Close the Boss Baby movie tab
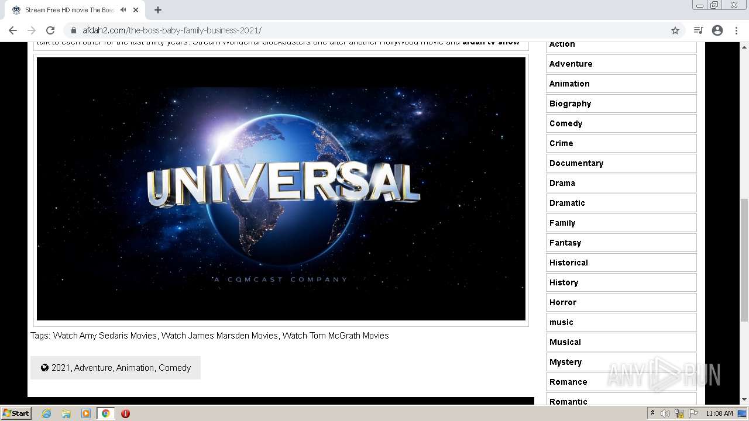This screenshot has height=421, width=749. click(136, 10)
